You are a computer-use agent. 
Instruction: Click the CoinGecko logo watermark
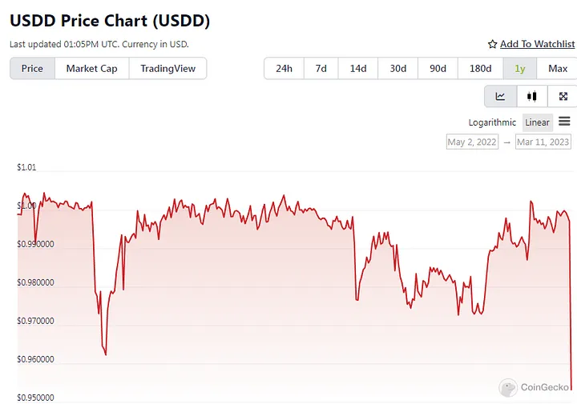pyautogui.click(x=534, y=387)
